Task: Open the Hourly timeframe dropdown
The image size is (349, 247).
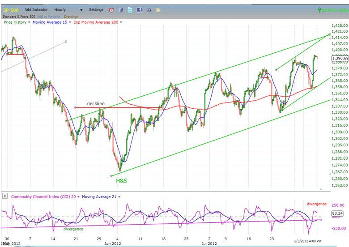Action: click(x=68, y=10)
